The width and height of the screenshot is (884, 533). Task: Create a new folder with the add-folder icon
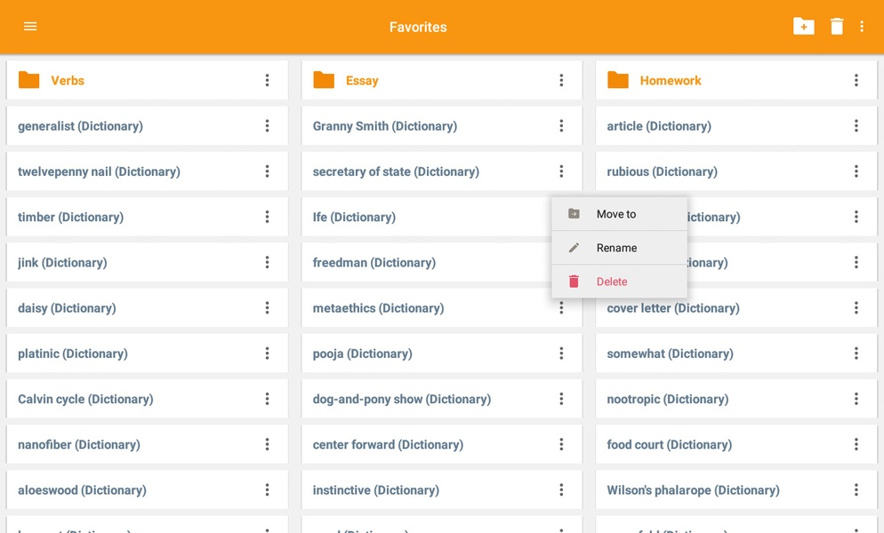click(803, 27)
